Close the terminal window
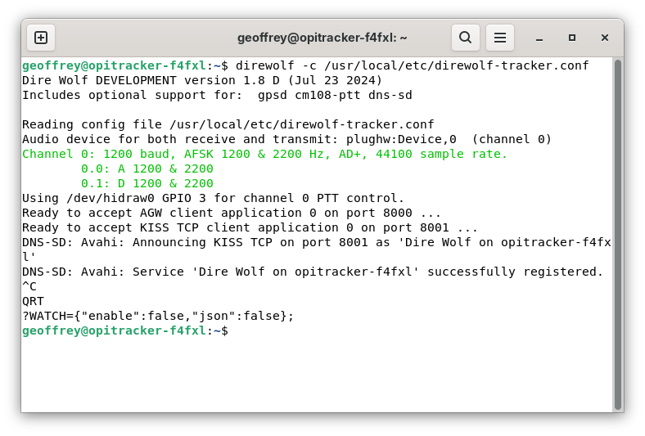This screenshot has height=436, width=645. coord(605,38)
